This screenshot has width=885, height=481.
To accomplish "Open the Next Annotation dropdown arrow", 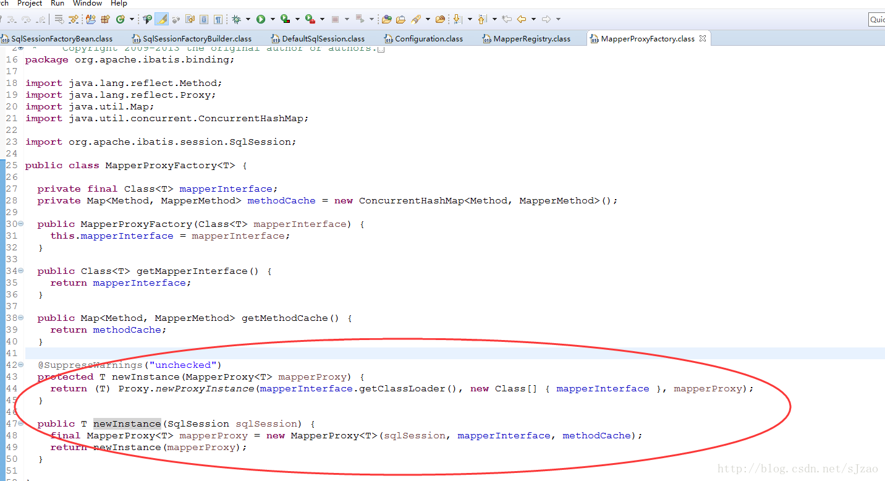I will tap(470, 19).
